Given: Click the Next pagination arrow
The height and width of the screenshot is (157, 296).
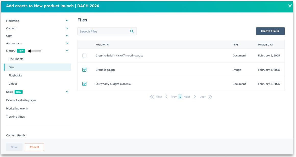Looking at the screenshot, I should coord(195,97).
